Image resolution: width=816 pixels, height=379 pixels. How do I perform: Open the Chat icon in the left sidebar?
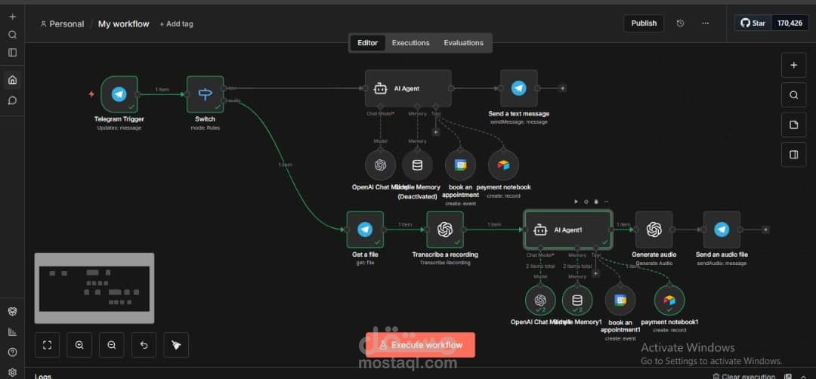[13, 100]
